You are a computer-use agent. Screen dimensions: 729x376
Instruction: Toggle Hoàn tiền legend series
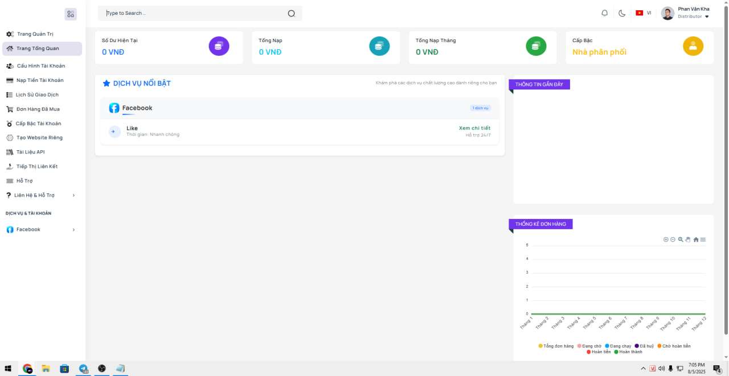click(x=599, y=352)
